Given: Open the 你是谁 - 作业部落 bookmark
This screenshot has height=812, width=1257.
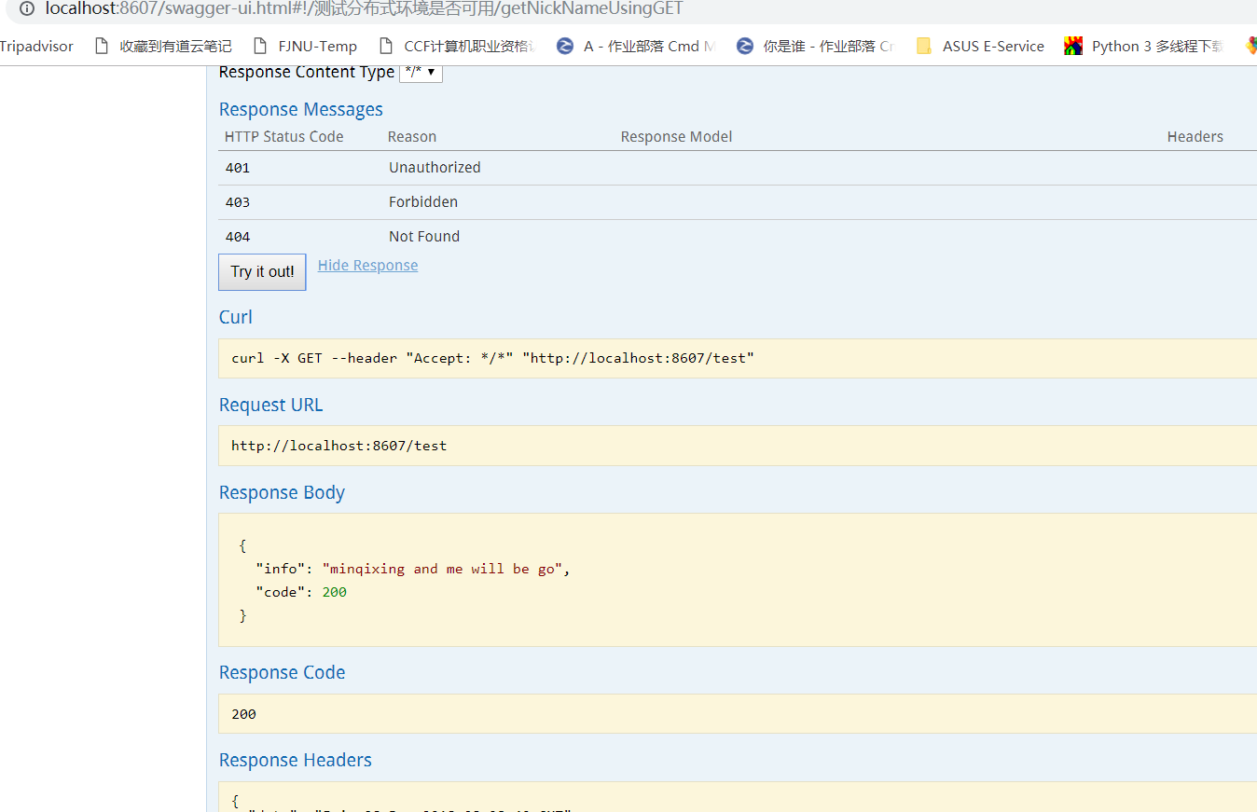Looking at the screenshot, I should [828, 46].
